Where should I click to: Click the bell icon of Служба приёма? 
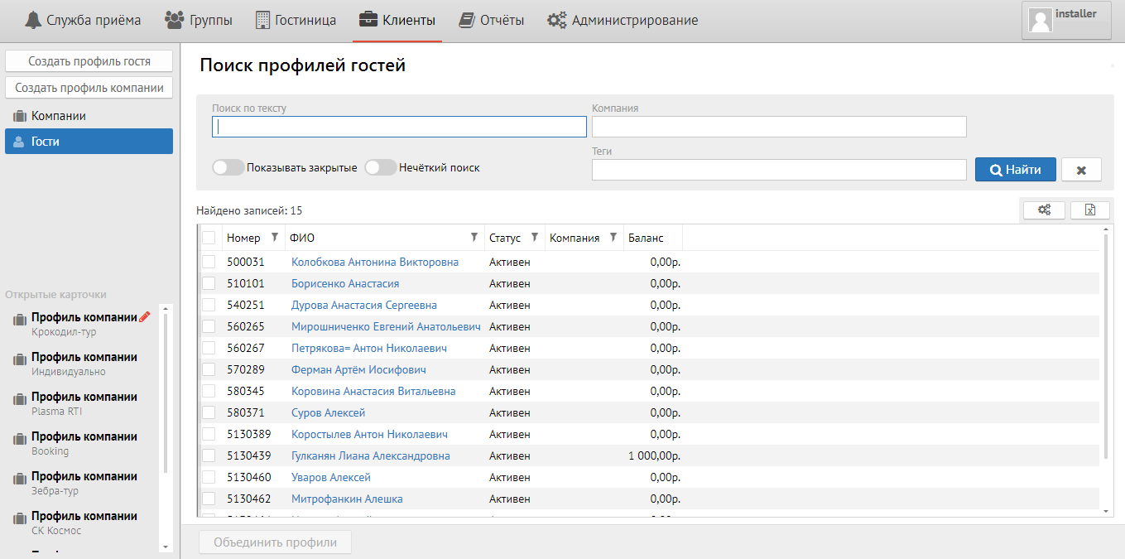click(33, 20)
